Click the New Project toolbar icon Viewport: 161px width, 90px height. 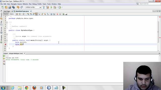[6, 7]
